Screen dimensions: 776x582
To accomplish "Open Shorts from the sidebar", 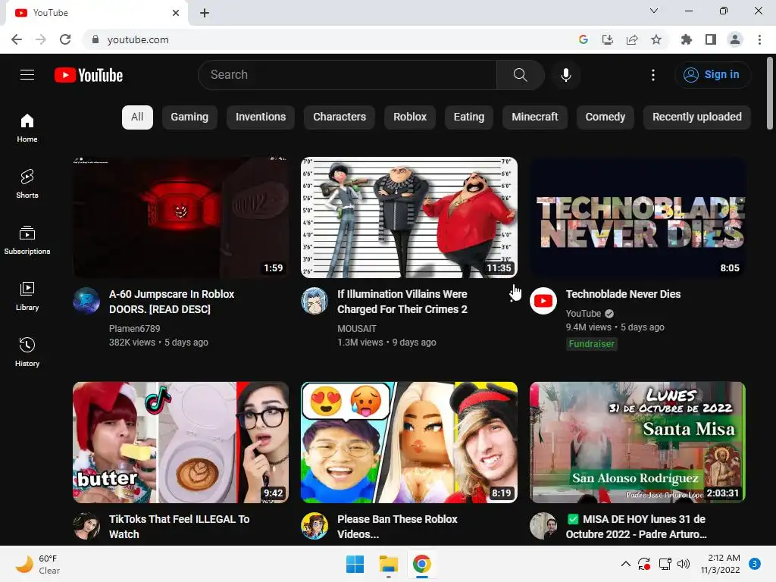I will coord(27,183).
